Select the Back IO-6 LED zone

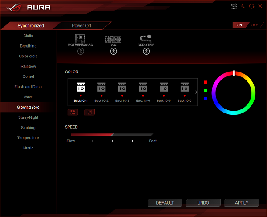[185, 92]
